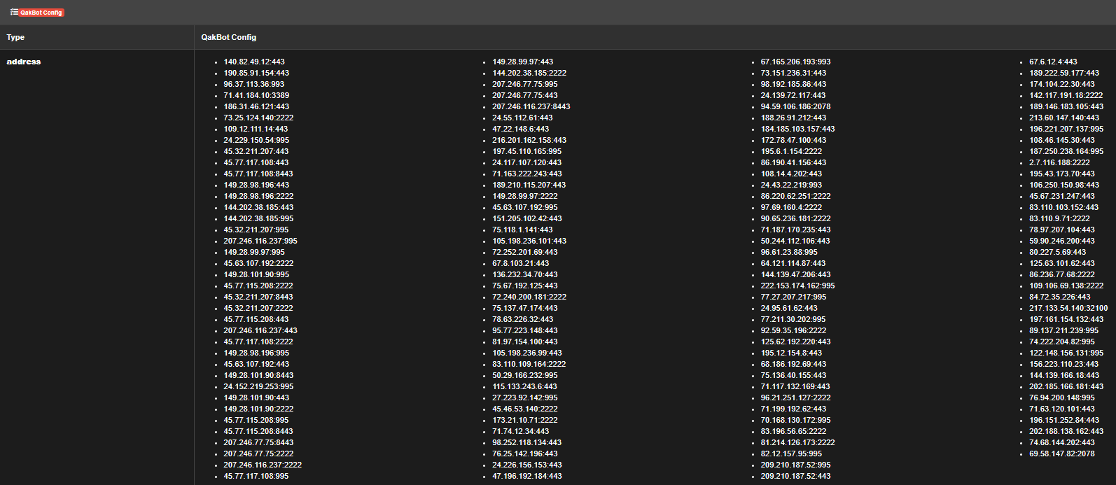Select address 74.222.204.82:995
This screenshot has height=485, width=1116.
click(x=1062, y=342)
